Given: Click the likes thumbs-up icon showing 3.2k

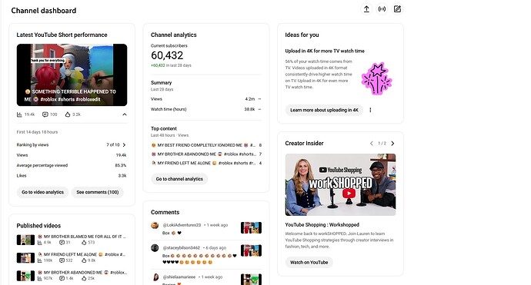Looking at the screenshot, I should [x=68, y=114].
